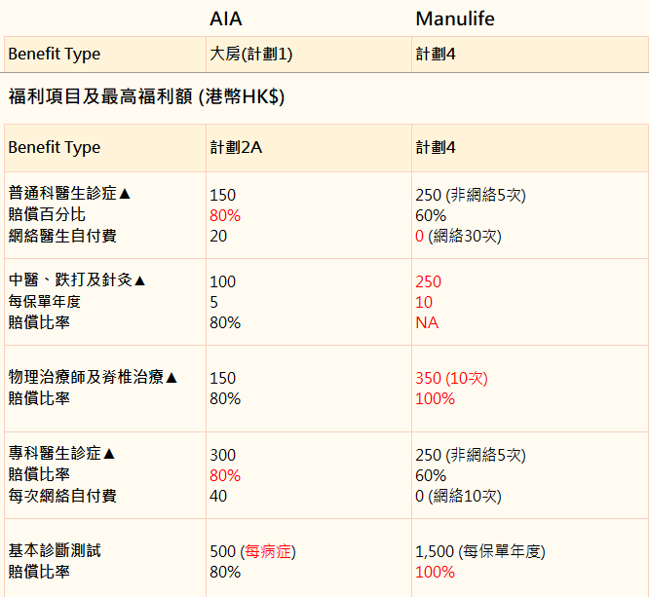Click the 中醫、跌打及針灸▲ row label
The height and width of the screenshot is (597, 649).
pyautogui.click(x=77, y=280)
